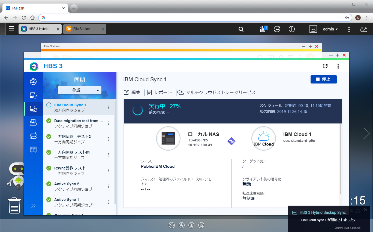Open the Sync section in the sidebar
The height and width of the screenshot is (232, 373).
(33, 109)
